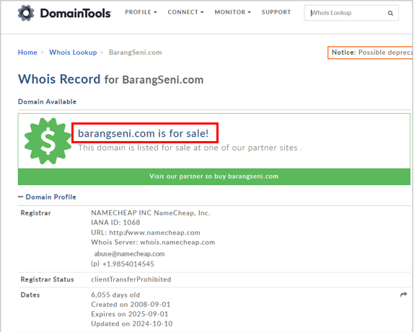Screen dimensions: 414x332
Task: Click the Domain Available heading
Action: point(47,102)
